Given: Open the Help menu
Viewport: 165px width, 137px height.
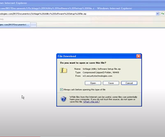Looking at the screenshot, I should [2, 19].
